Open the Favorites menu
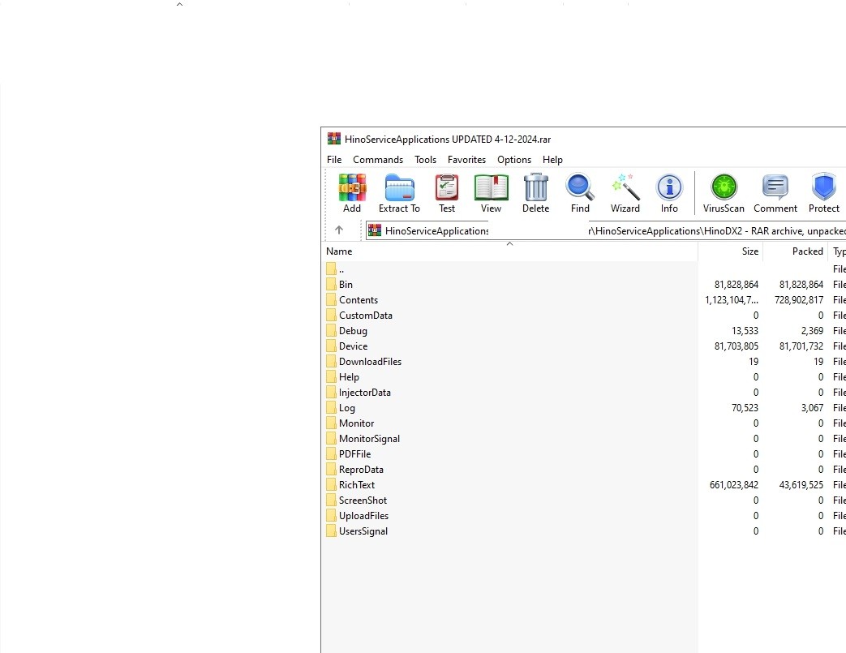This screenshot has width=846, height=653. click(x=466, y=160)
